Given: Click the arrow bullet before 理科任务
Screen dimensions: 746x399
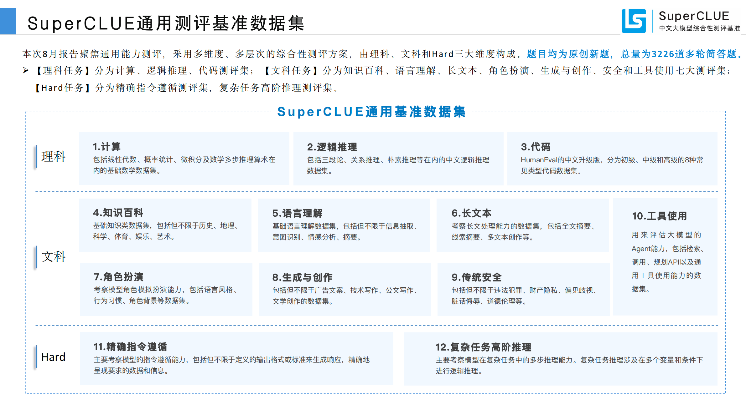Looking at the screenshot, I should 26,70.
